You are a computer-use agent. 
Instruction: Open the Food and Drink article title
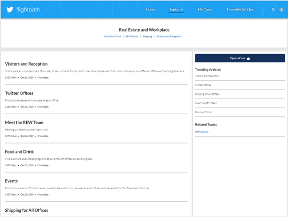pyautogui.click(x=19, y=151)
